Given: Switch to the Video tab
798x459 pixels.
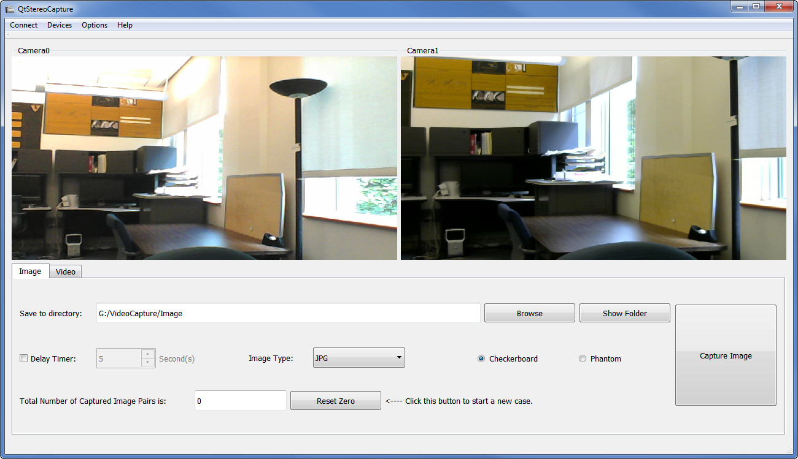Looking at the screenshot, I should click(x=66, y=271).
